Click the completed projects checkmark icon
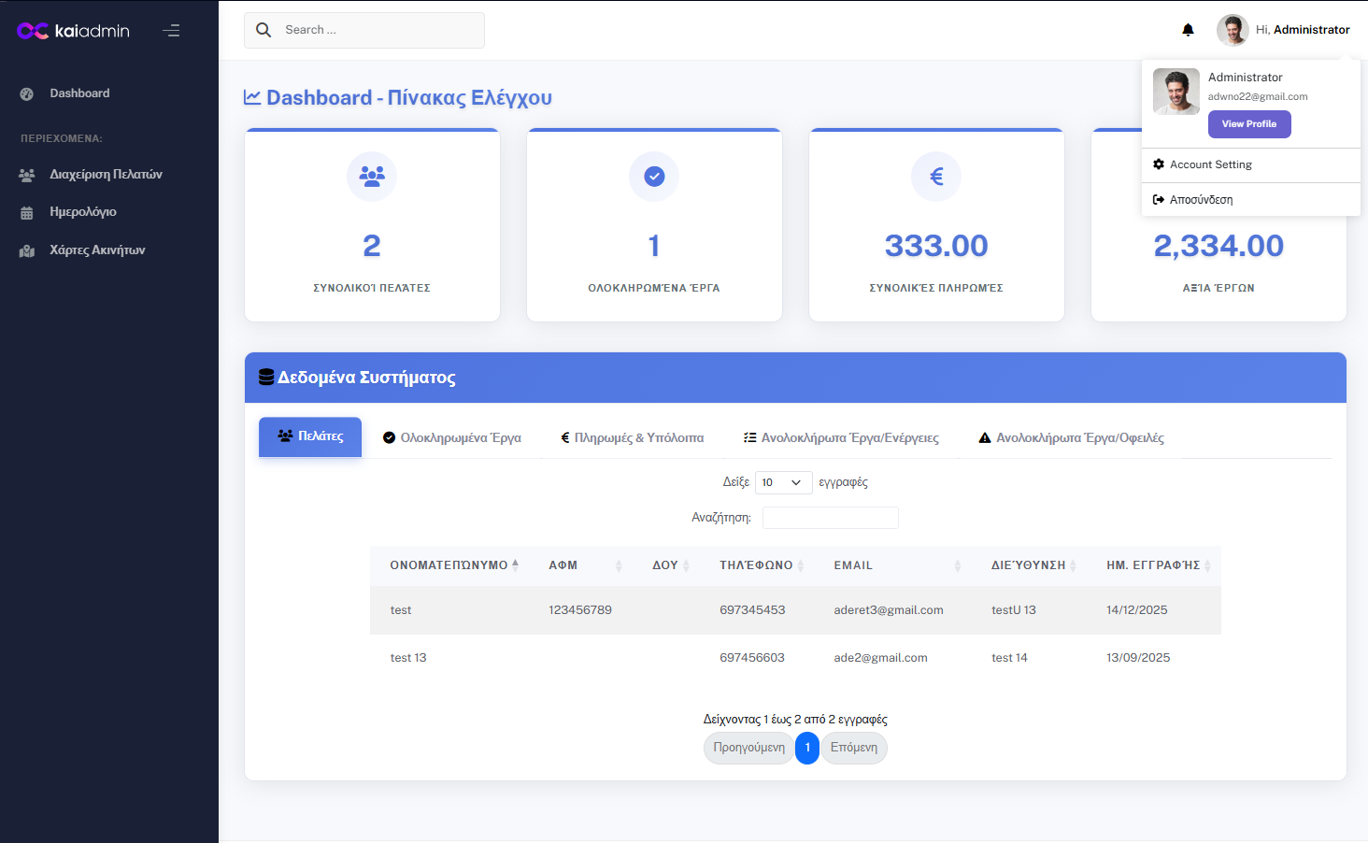The height and width of the screenshot is (843, 1368). (x=654, y=177)
